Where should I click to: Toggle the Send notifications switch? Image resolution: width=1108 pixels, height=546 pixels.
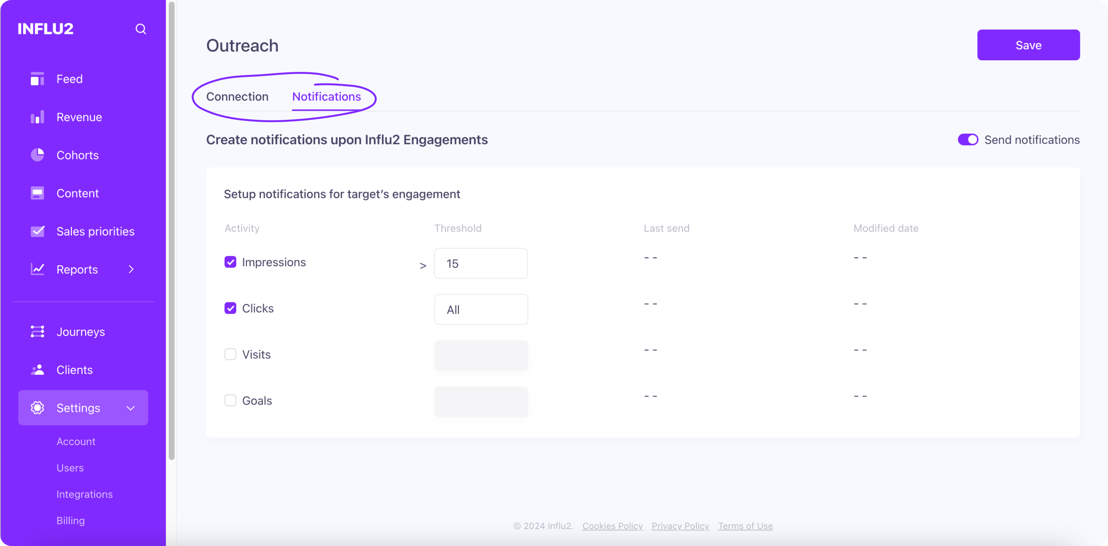coord(968,139)
